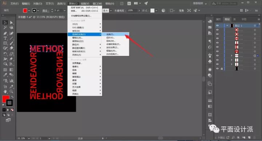Choose the Eyedropper tool

(x=5, y=75)
